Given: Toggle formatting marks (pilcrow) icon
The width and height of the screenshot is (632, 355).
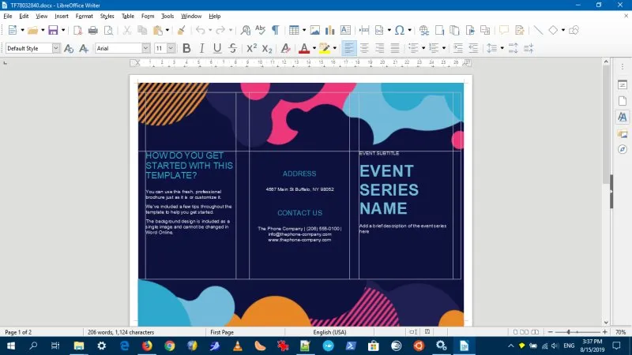Looking at the screenshot, I should 275,31.
